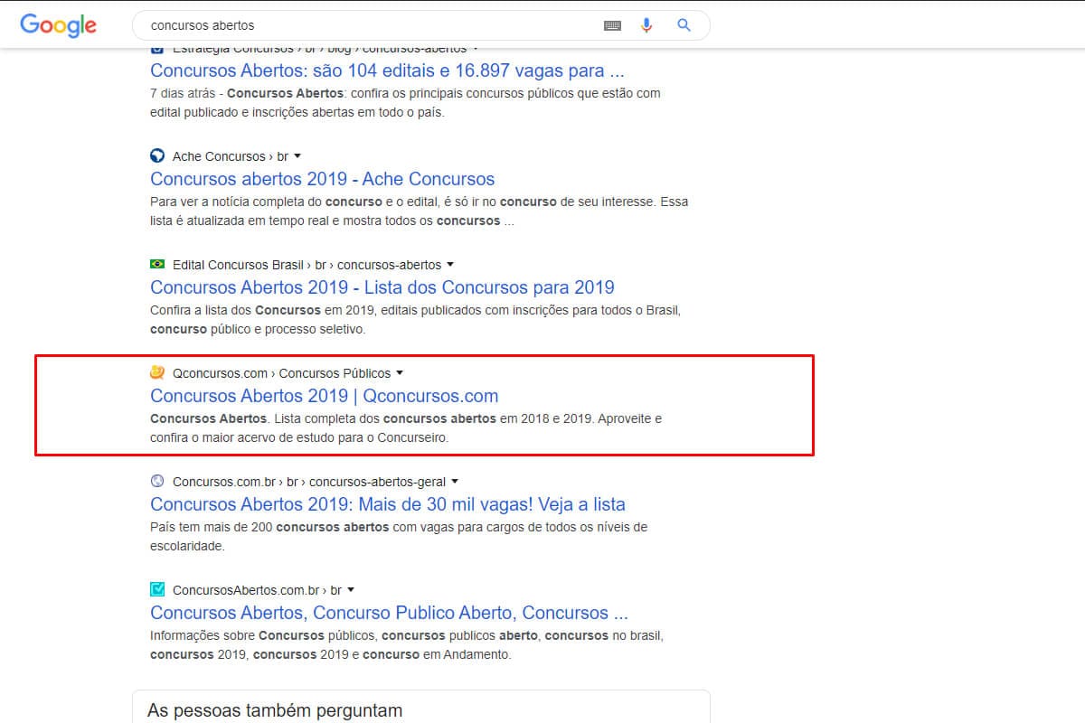Viewport: 1085px width, 723px height.
Task: Open the on-screen keyboard icon in search bar
Action: click(x=612, y=26)
